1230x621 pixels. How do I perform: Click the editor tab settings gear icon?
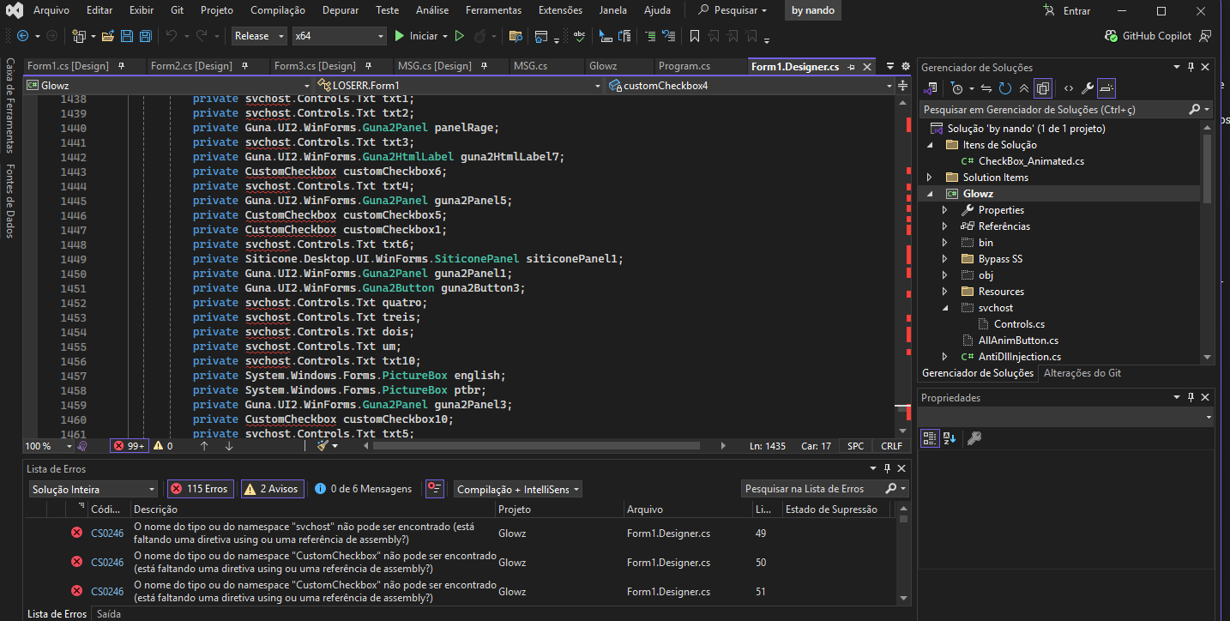(x=904, y=66)
